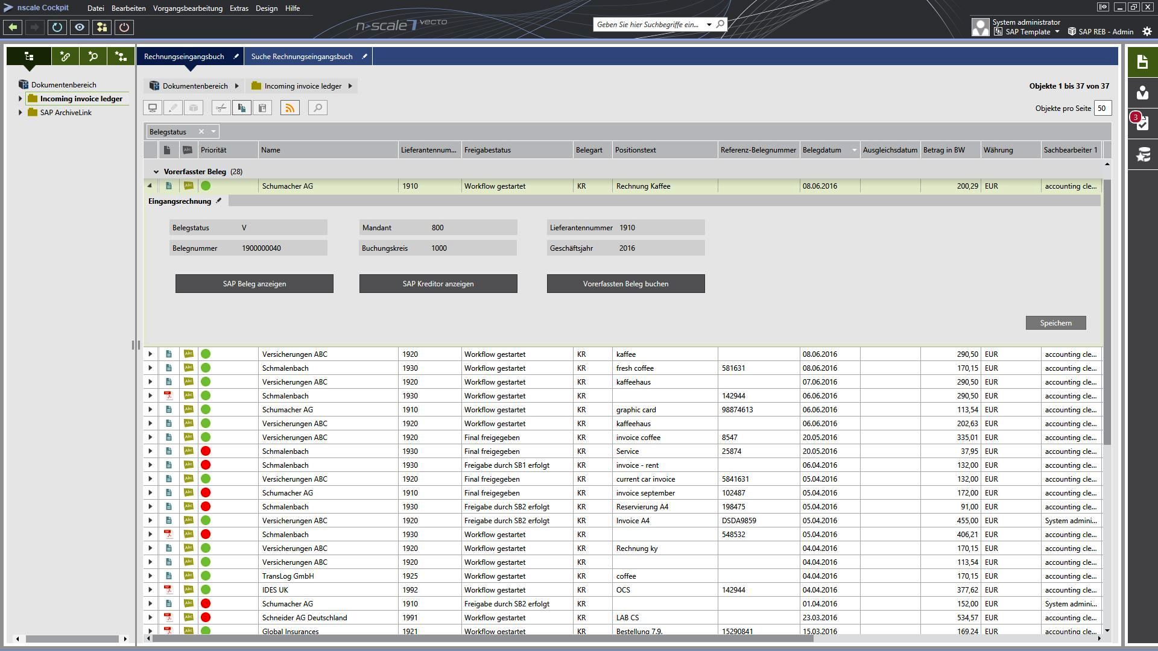Click Objekte pro Seite input field

1103,108
